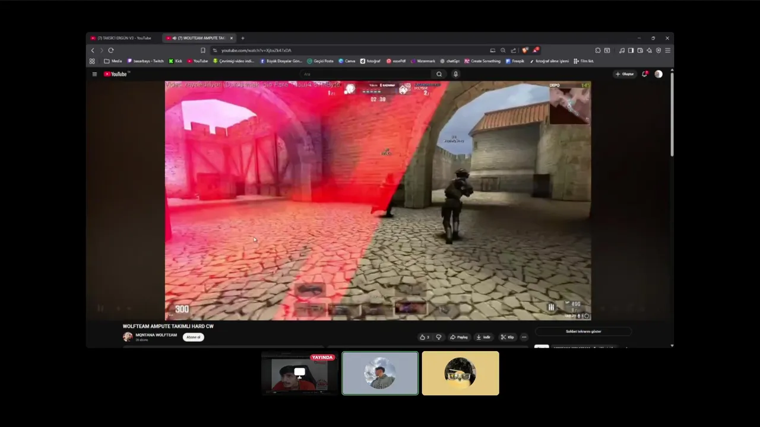
Task: Click the YouTube search magnifier button
Action: click(x=439, y=74)
